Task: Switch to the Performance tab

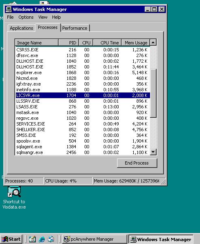Action: tap(75, 28)
